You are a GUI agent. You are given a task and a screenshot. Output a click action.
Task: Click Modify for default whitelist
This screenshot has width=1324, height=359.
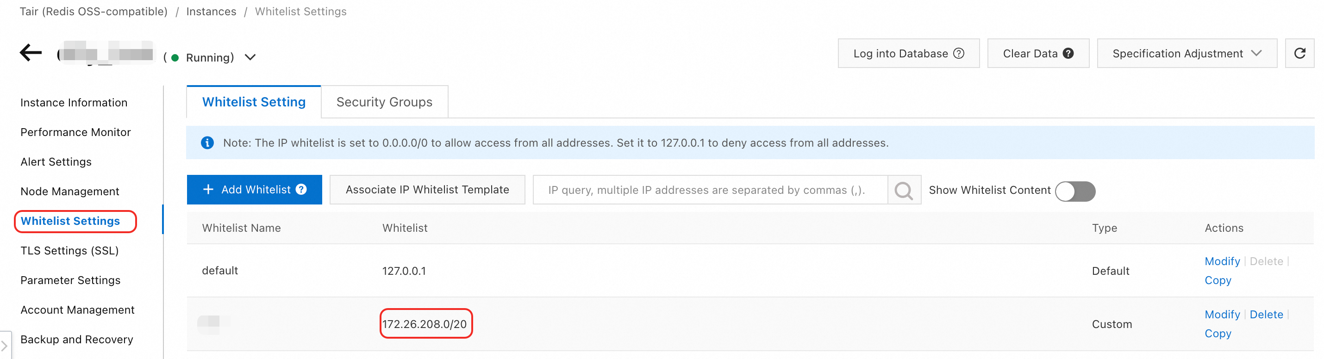1222,261
